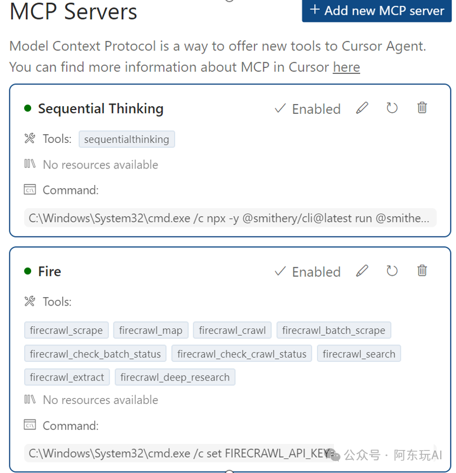
Task: Delete the Fire server
Action: (x=422, y=271)
